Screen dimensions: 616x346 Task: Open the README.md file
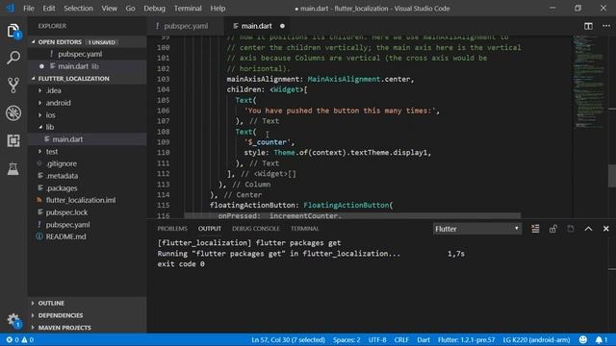(x=65, y=236)
